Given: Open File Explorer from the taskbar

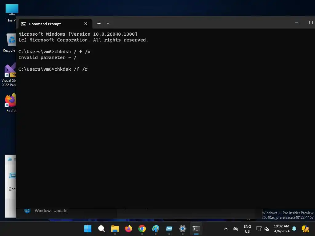Looking at the screenshot, I should [115, 229].
